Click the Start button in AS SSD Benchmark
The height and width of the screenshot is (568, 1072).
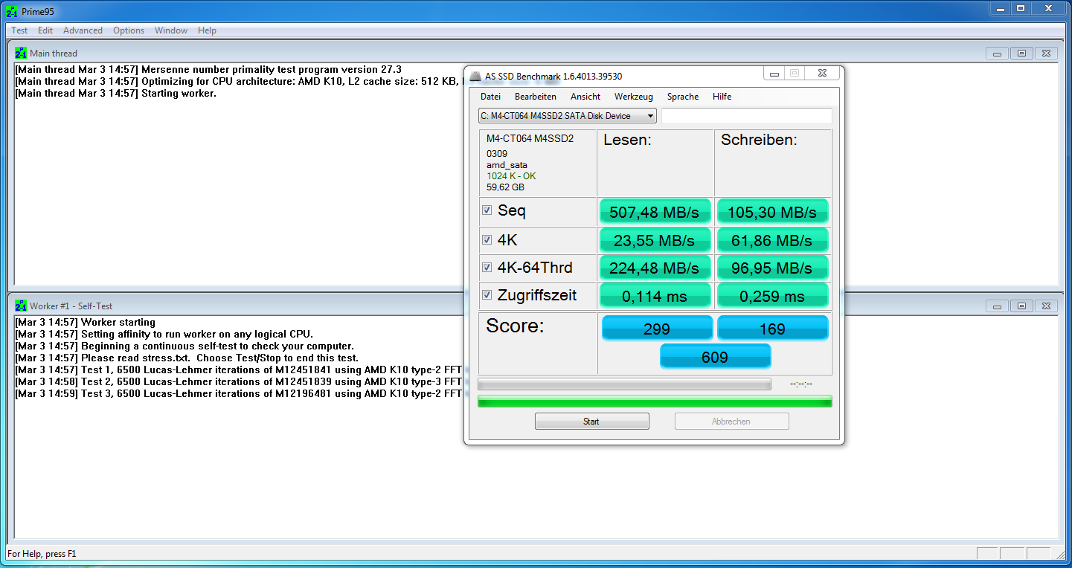pyautogui.click(x=591, y=422)
